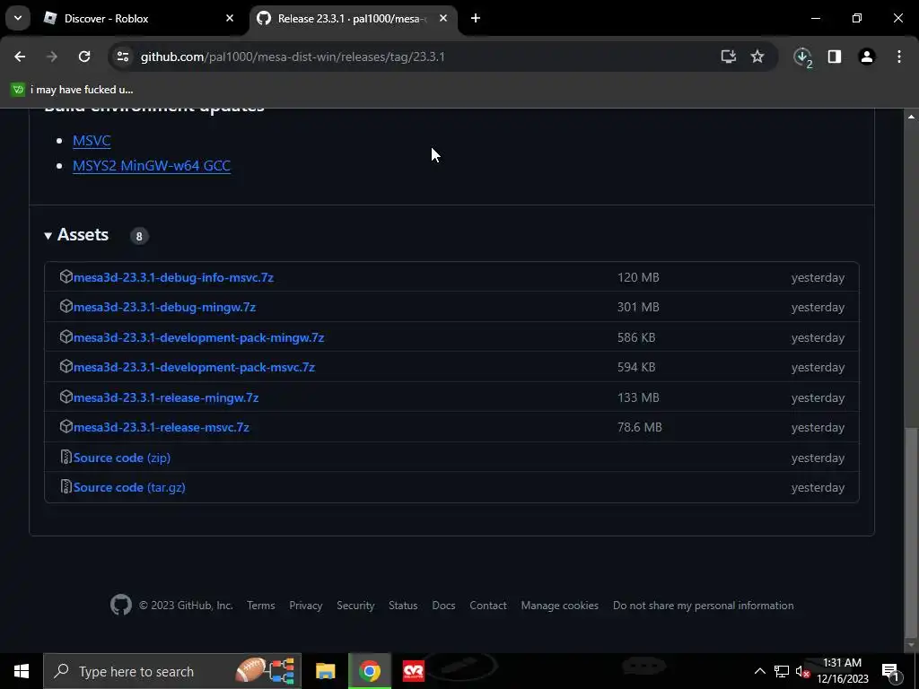Click Chrome icon in taskbar

[x=369, y=671]
